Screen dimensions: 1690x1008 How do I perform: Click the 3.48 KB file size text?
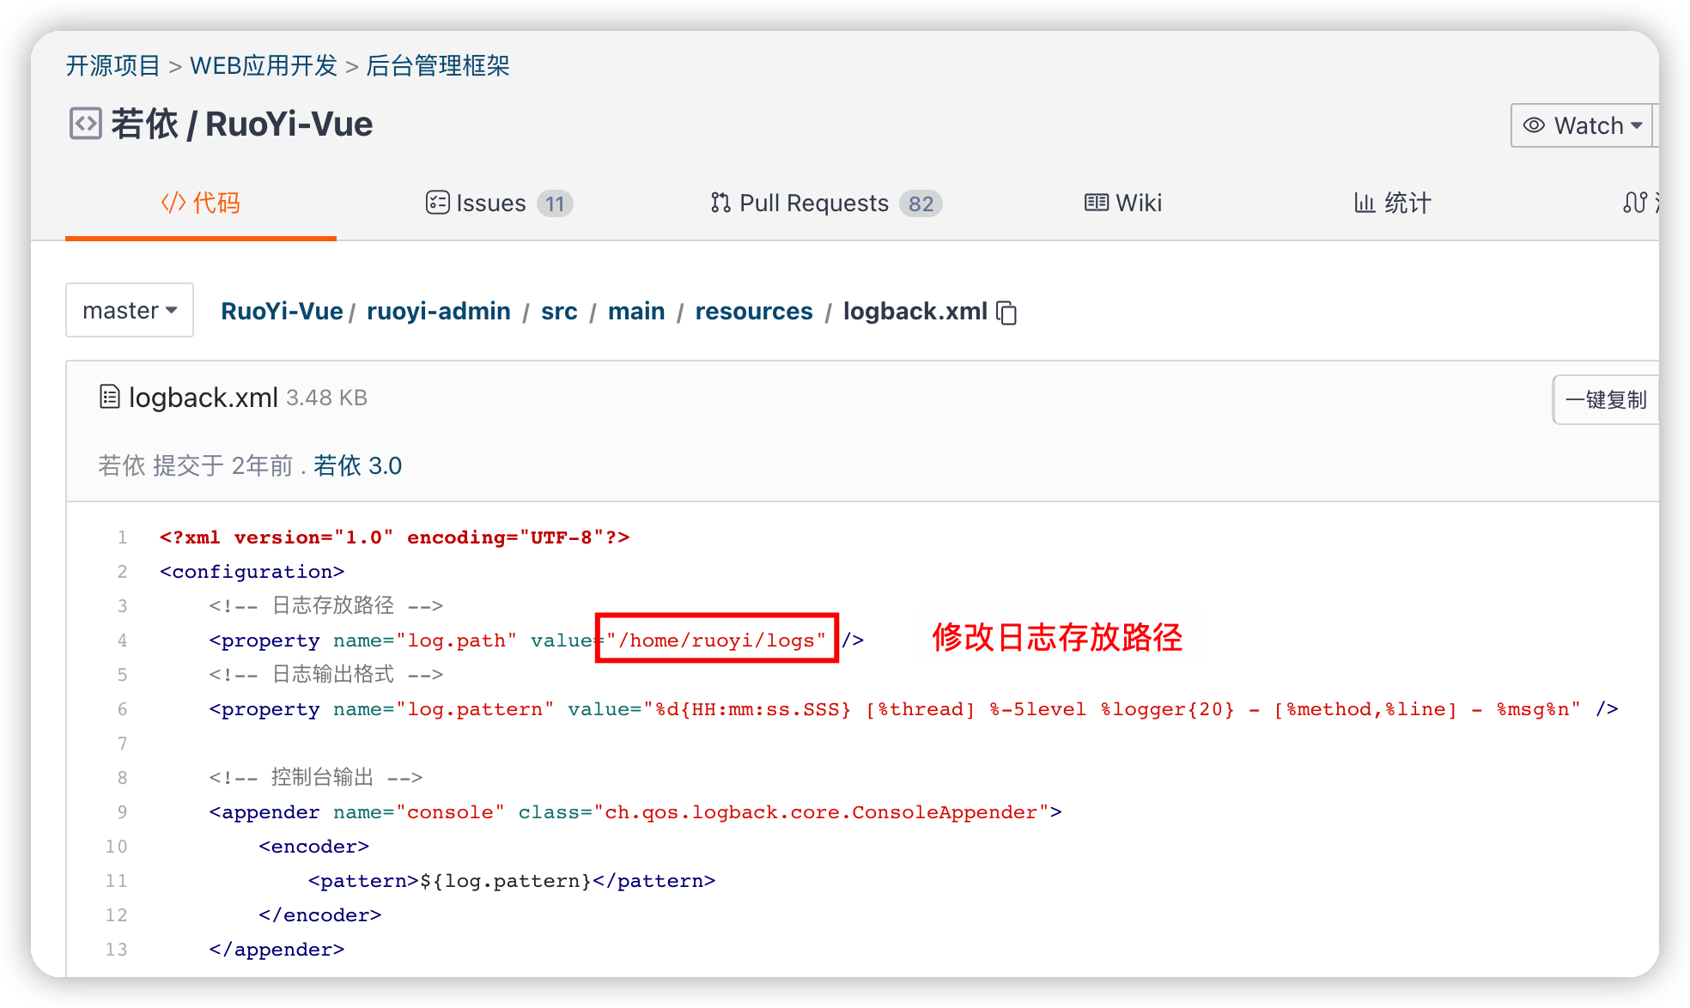tap(326, 398)
